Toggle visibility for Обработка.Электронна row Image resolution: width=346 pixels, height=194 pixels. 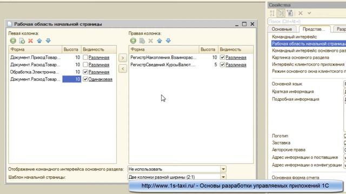coord(85,72)
